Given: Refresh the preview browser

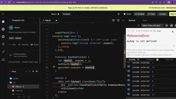Looking at the screenshot, I should coord(138,26).
